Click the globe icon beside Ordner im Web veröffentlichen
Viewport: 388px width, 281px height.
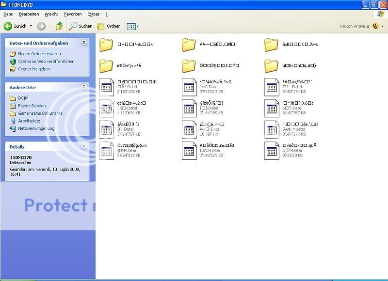point(13,62)
